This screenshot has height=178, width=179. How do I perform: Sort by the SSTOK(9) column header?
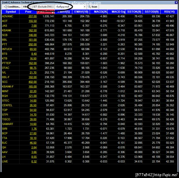point(134,12)
